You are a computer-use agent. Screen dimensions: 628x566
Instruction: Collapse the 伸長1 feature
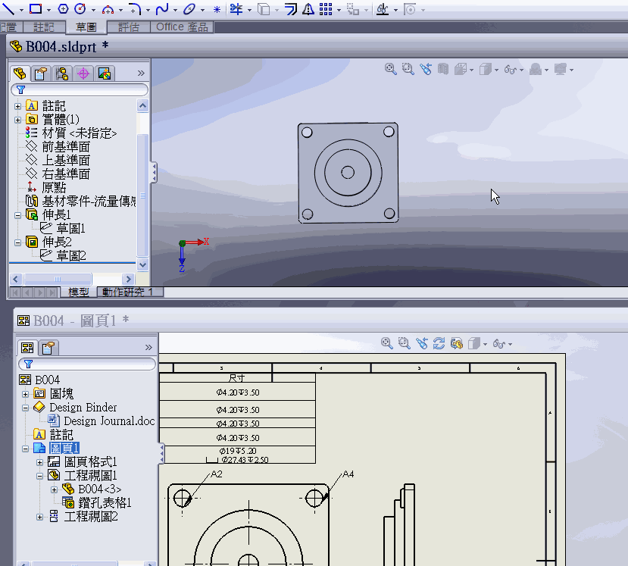coord(17,215)
